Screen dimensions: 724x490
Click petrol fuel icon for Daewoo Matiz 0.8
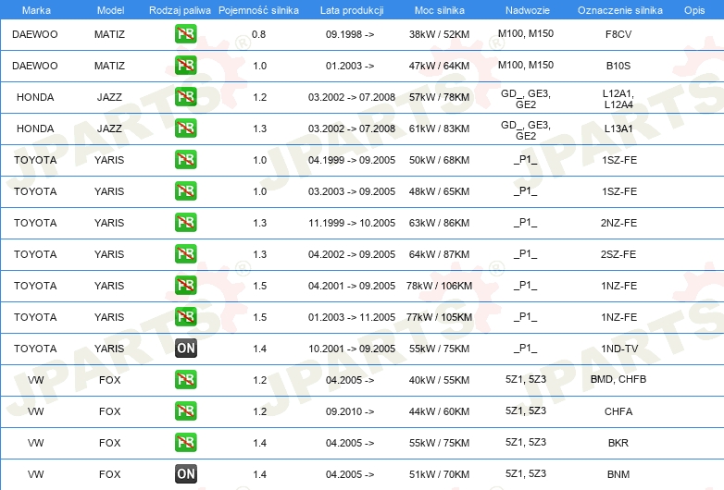click(185, 34)
